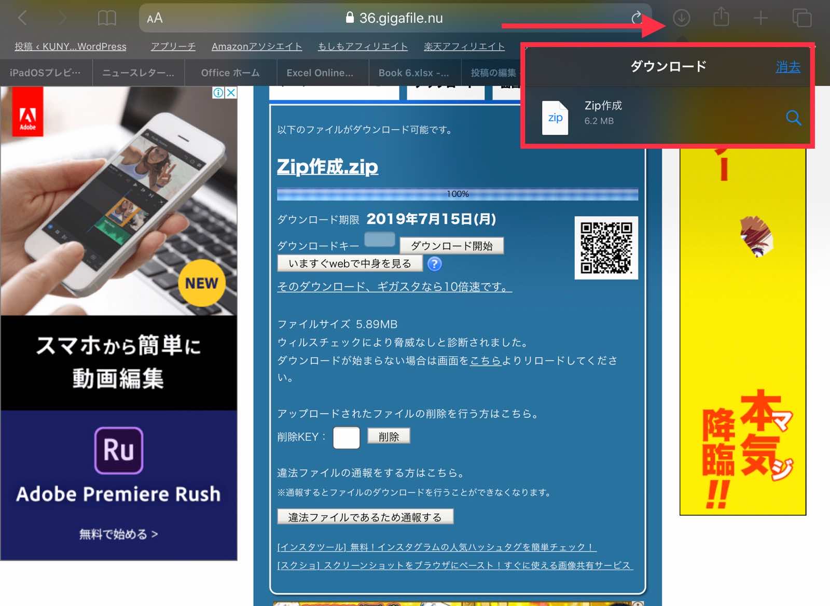Viewport: 830px width, 606px height.
Task: Select the Zip作成 download entry
Action: pyautogui.click(x=668, y=118)
